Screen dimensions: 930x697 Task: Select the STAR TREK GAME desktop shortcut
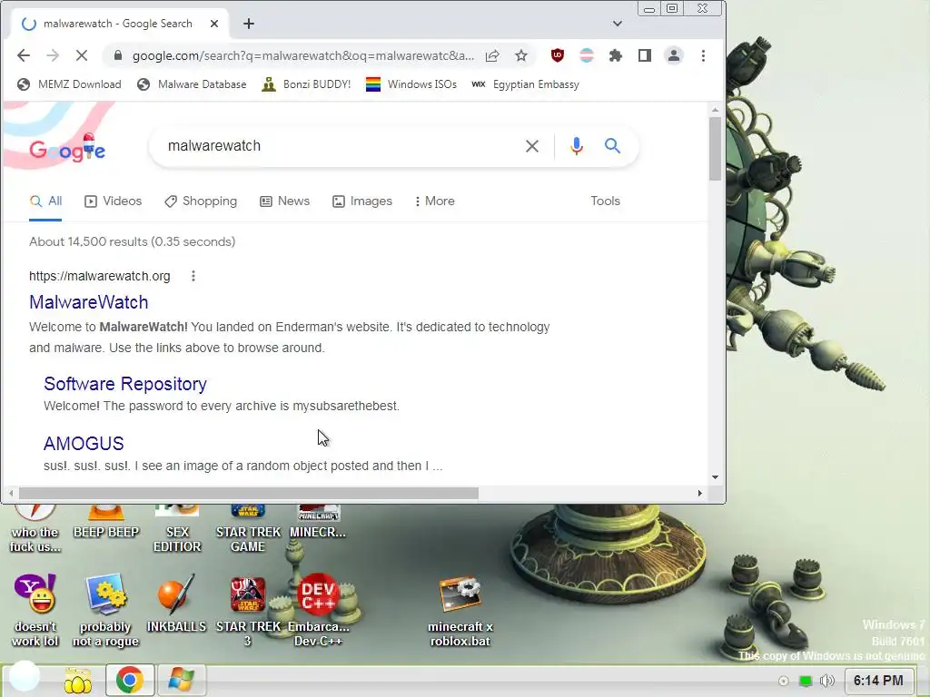[x=248, y=529]
